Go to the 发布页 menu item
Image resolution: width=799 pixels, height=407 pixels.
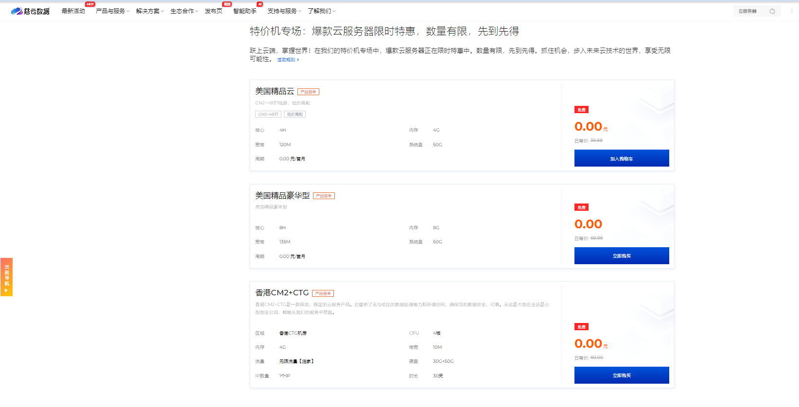pos(213,11)
